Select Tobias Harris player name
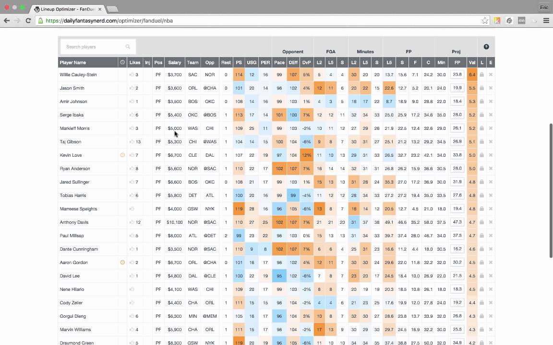 pos(72,195)
